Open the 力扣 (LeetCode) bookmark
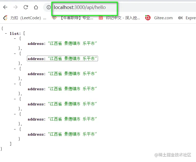The image size is (196, 162). (x=28, y=18)
